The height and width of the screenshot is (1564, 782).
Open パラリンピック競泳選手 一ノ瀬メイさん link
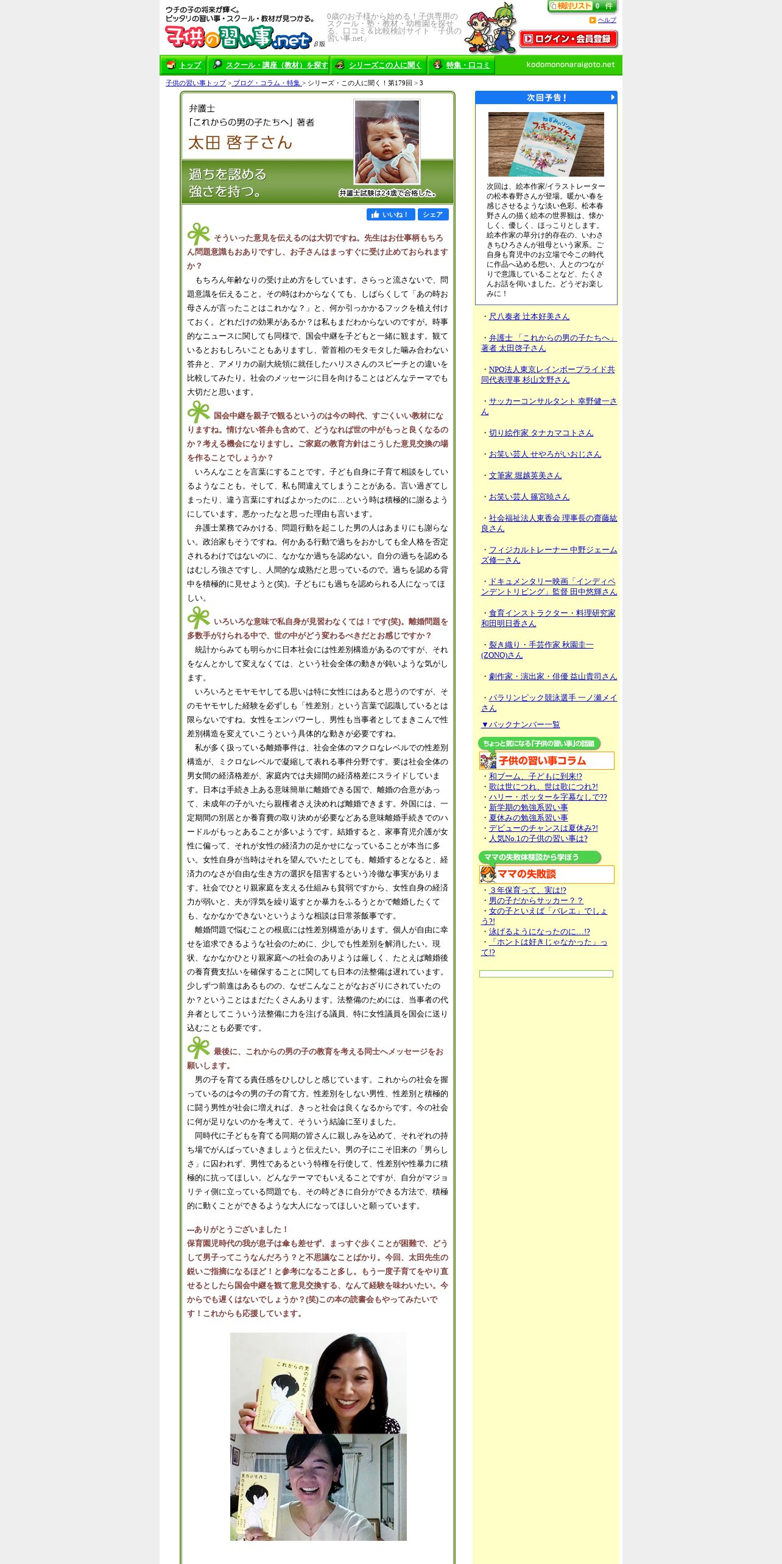coord(549,703)
